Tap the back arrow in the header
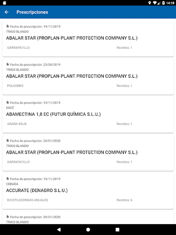The height and width of the screenshot is (235, 176). coord(7,12)
